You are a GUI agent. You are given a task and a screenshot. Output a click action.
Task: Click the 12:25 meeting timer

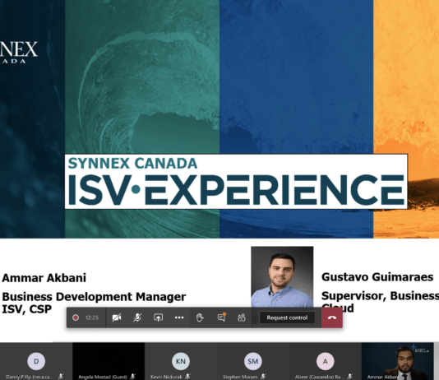[92, 317]
